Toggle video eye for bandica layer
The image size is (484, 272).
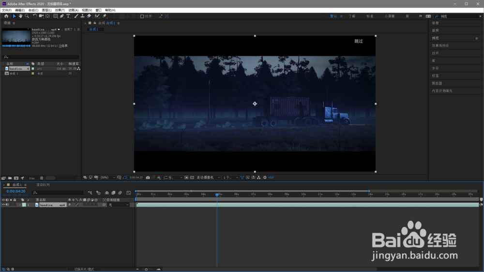coord(3,205)
